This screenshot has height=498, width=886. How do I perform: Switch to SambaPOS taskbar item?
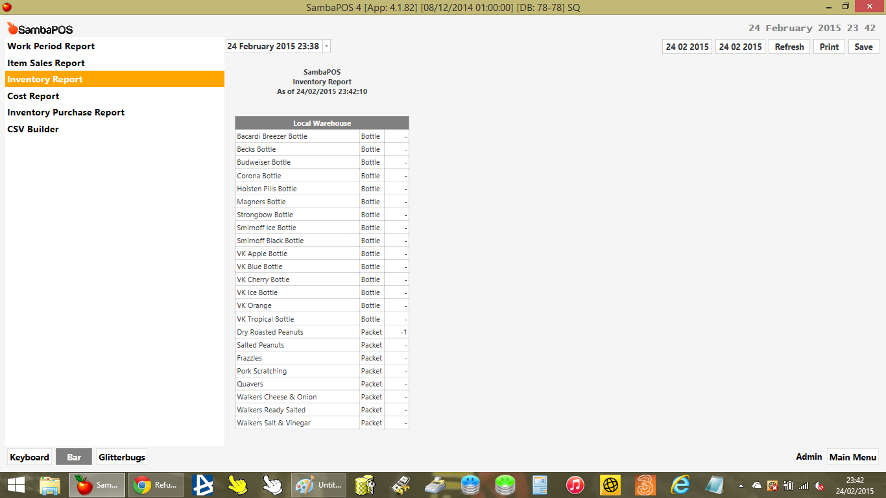pos(97,485)
